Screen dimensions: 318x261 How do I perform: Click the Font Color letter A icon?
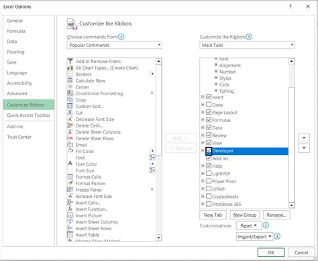click(x=70, y=164)
